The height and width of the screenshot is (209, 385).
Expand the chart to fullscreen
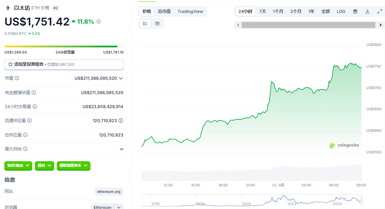380,11
